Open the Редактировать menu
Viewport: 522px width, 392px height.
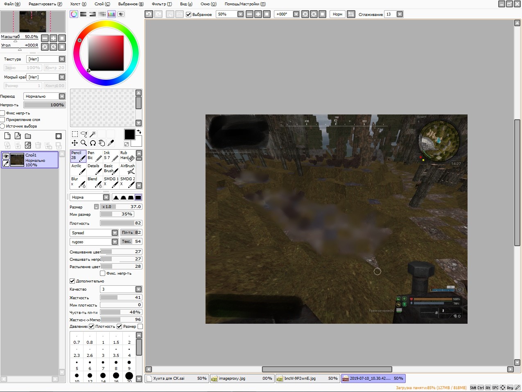pyautogui.click(x=45, y=4)
